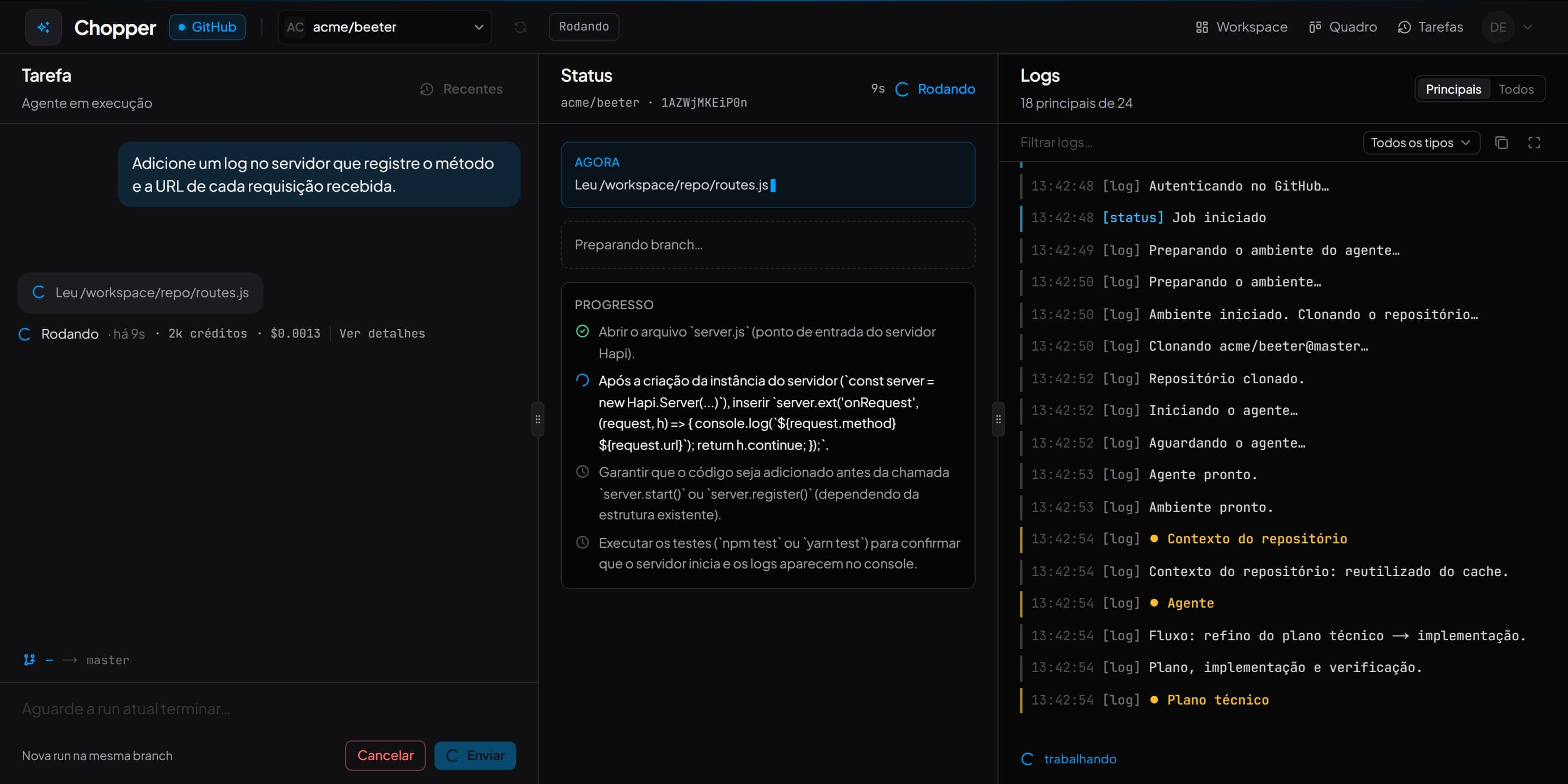
Task: Click the AC repository badge
Action: point(295,27)
